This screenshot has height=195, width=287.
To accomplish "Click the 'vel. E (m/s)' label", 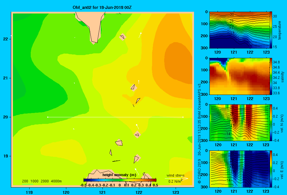I will 282,170.
